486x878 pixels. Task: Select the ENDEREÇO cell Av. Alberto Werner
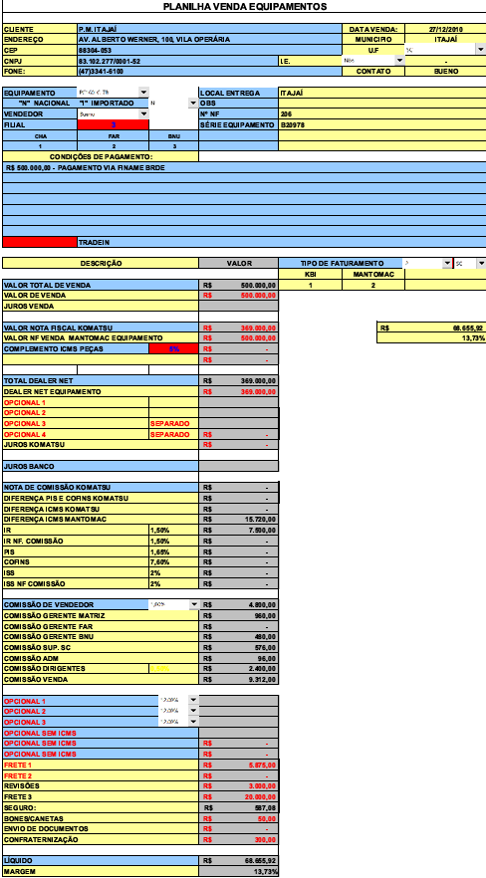[x=209, y=39]
